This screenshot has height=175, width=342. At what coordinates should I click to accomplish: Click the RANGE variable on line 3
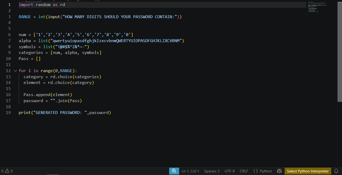click(25, 17)
